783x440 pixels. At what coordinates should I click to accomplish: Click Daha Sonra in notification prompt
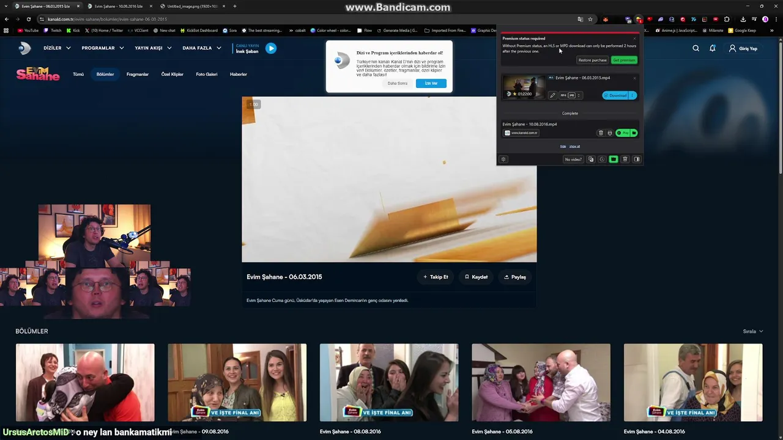(x=398, y=83)
